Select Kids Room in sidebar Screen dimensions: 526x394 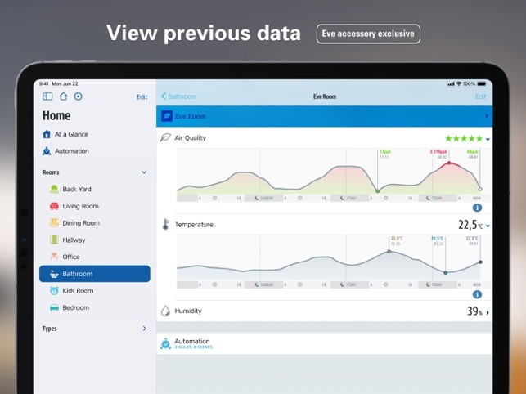pos(78,291)
